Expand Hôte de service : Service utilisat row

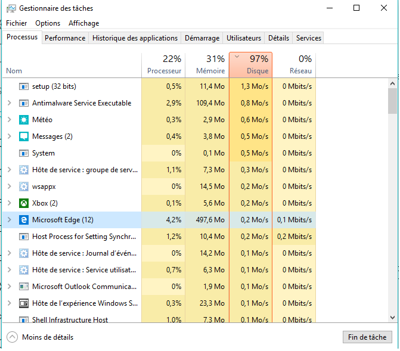pos(10,270)
